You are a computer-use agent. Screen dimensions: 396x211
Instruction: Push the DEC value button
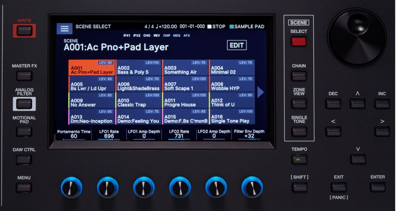coord(333,104)
